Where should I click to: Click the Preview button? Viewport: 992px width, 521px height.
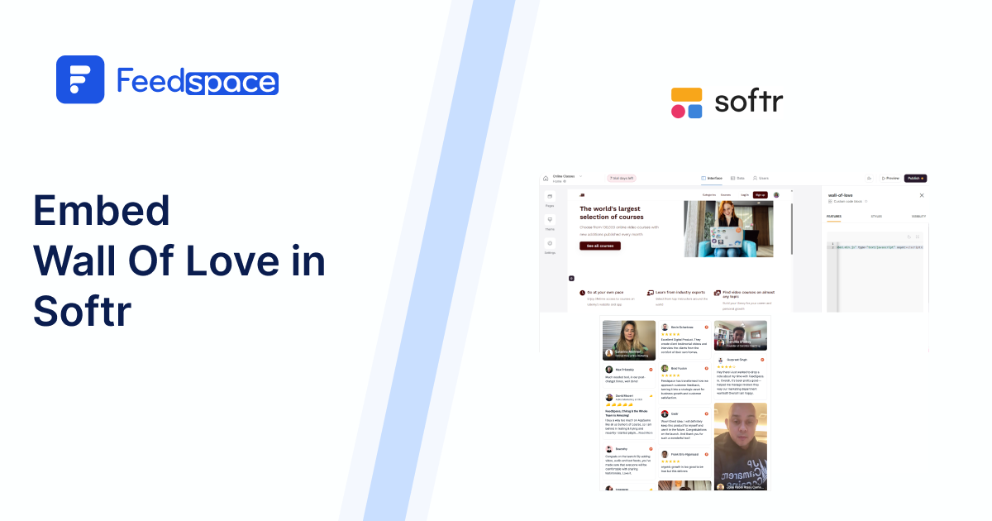(890, 178)
